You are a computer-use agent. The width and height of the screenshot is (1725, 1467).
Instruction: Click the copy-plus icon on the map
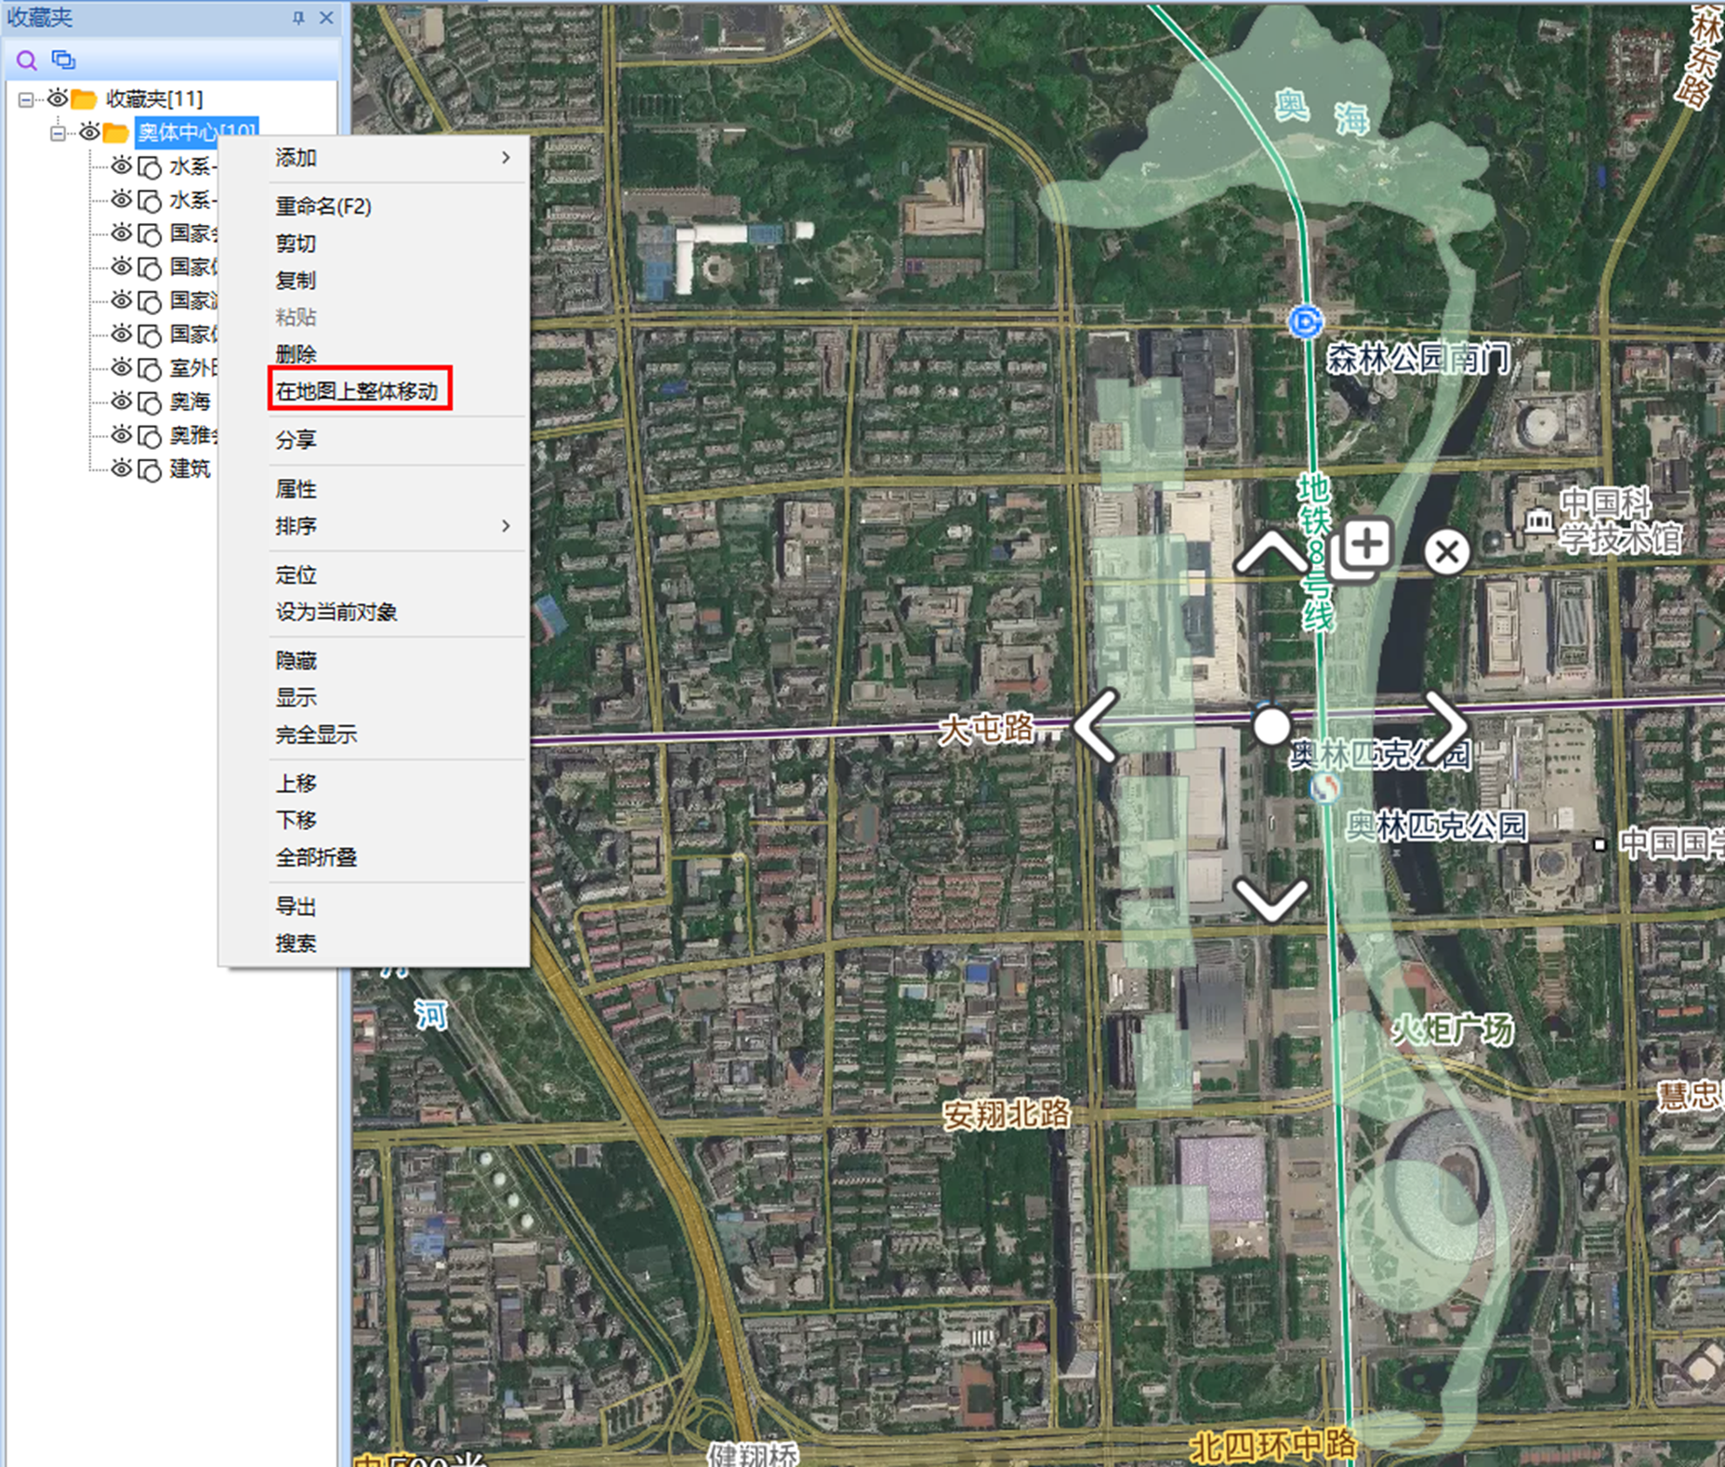1361,549
